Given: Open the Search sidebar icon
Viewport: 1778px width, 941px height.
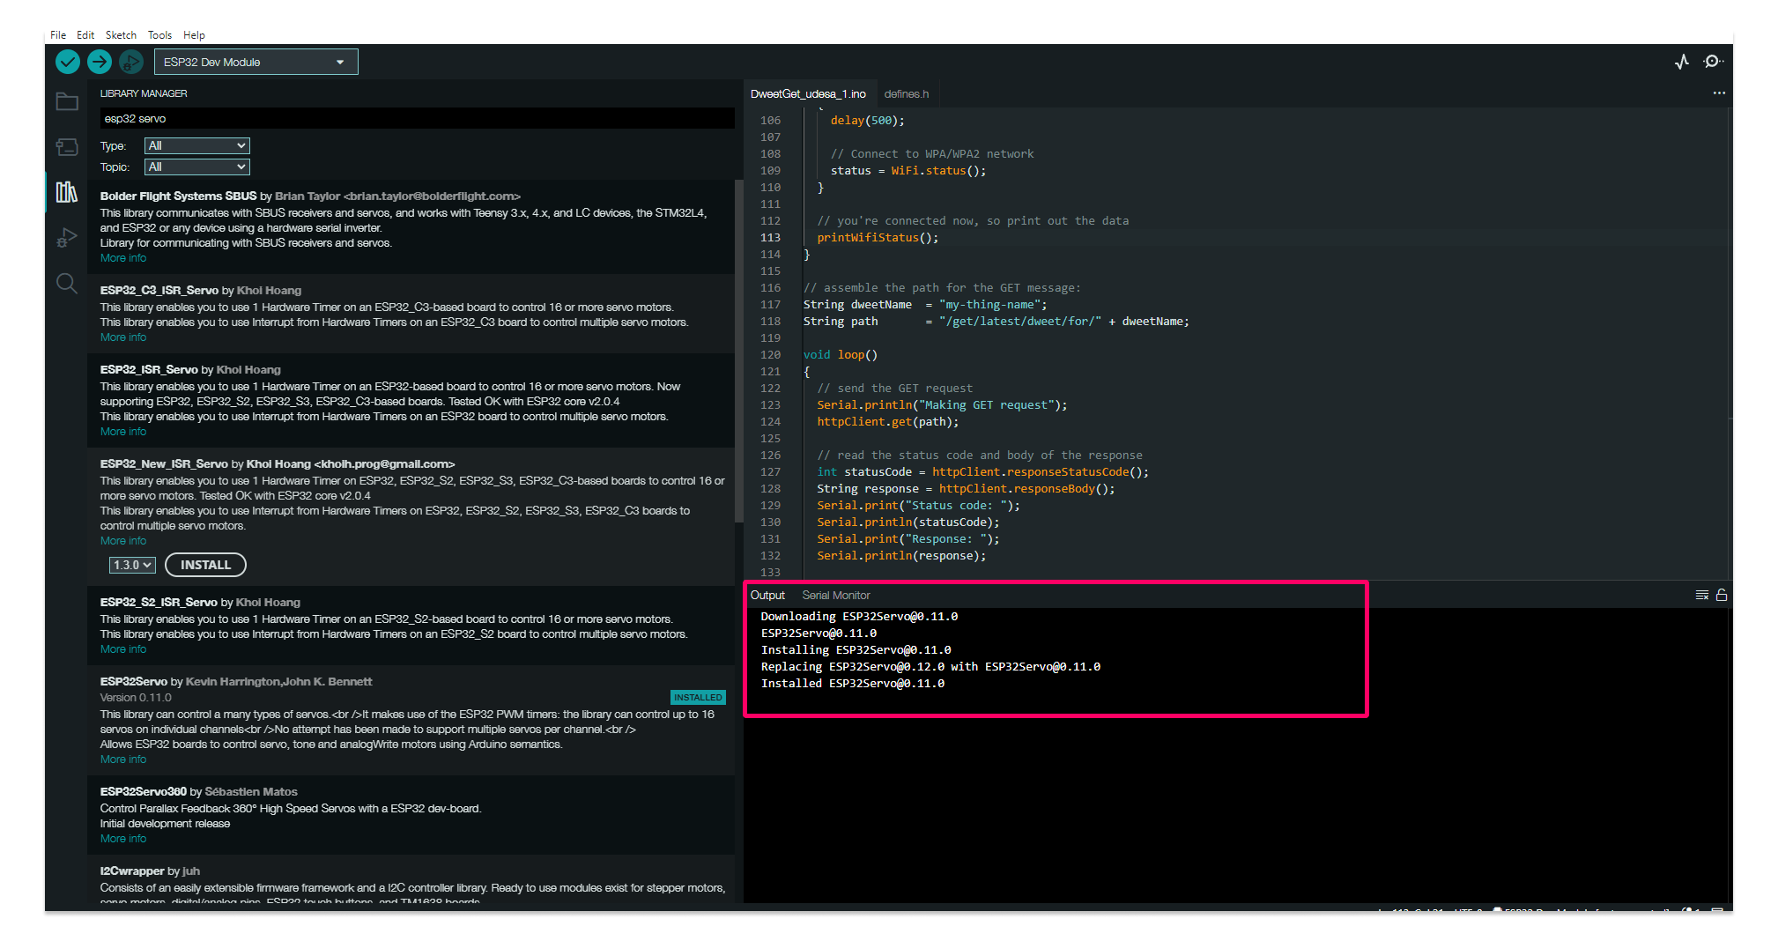Looking at the screenshot, I should (x=67, y=283).
